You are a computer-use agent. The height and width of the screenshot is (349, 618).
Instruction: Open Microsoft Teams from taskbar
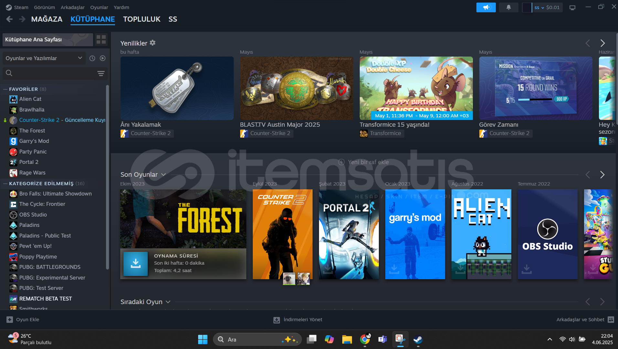pyautogui.click(x=383, y=339)
